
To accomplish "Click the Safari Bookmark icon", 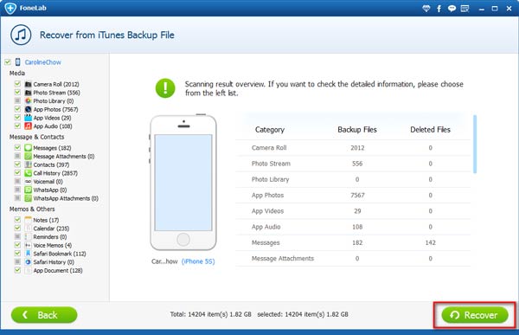I will [x=29, y=254].
